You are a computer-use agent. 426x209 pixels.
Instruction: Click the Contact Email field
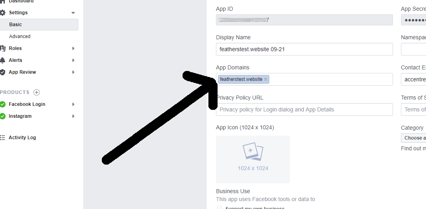(x=413, y=79)
